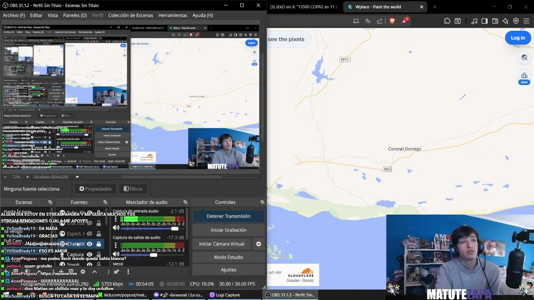
Task: Click Iniciar Cámara Virtual button
Action: [222, 244]
